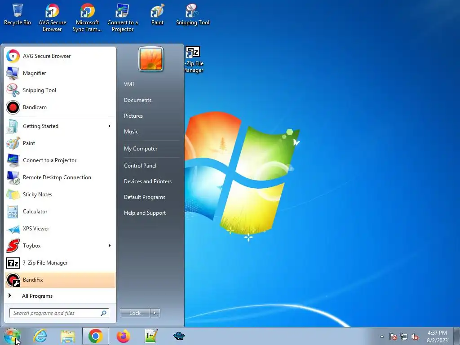Open Windows Explorer from the taskbar

pos(68,336)
